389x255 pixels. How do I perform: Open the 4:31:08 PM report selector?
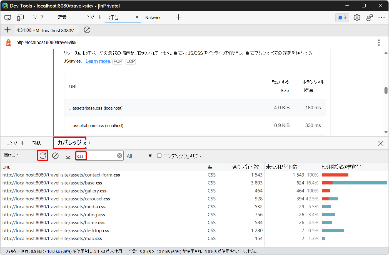[46, 30]
